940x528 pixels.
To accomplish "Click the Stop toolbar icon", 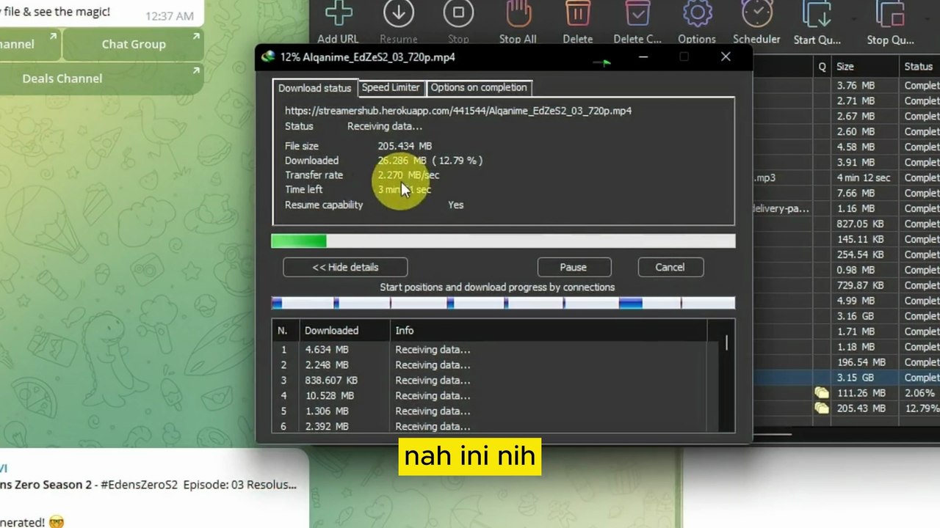I will [x=458, y=12].
